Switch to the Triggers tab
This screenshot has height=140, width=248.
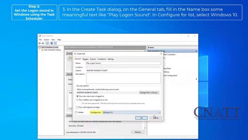(x=85, y=59)
